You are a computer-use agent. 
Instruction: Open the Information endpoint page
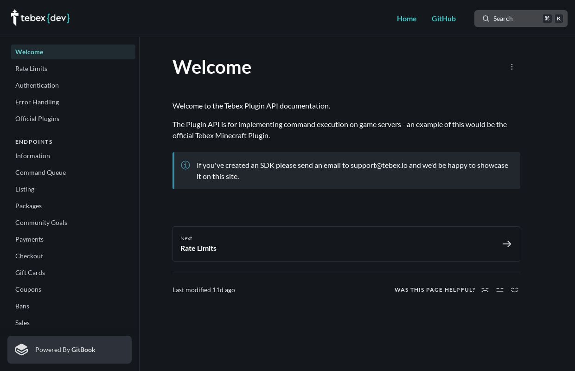click(x=73, y=156)
